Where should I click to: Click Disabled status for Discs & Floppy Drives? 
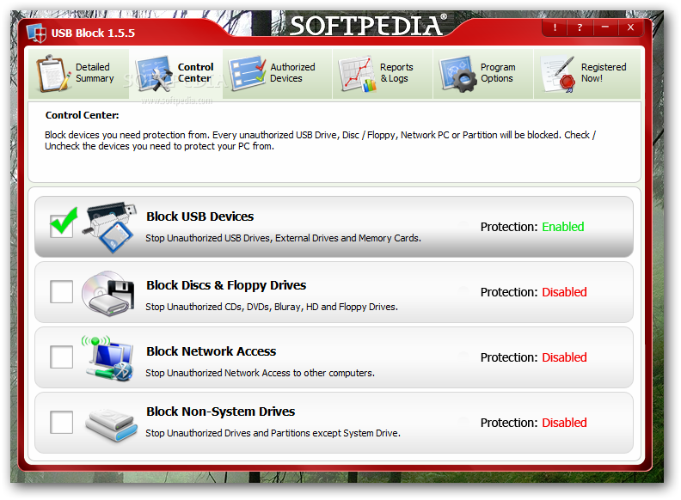[x=564, y=292]
